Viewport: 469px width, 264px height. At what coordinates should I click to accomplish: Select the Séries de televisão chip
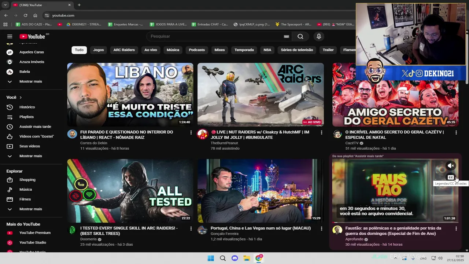coord(297,50)
